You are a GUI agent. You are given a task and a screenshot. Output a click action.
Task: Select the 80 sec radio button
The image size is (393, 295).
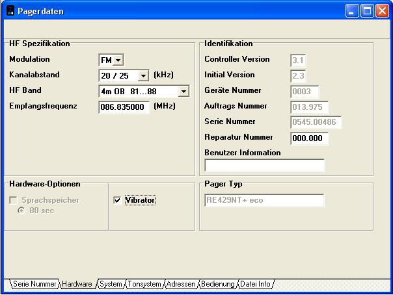21,211
